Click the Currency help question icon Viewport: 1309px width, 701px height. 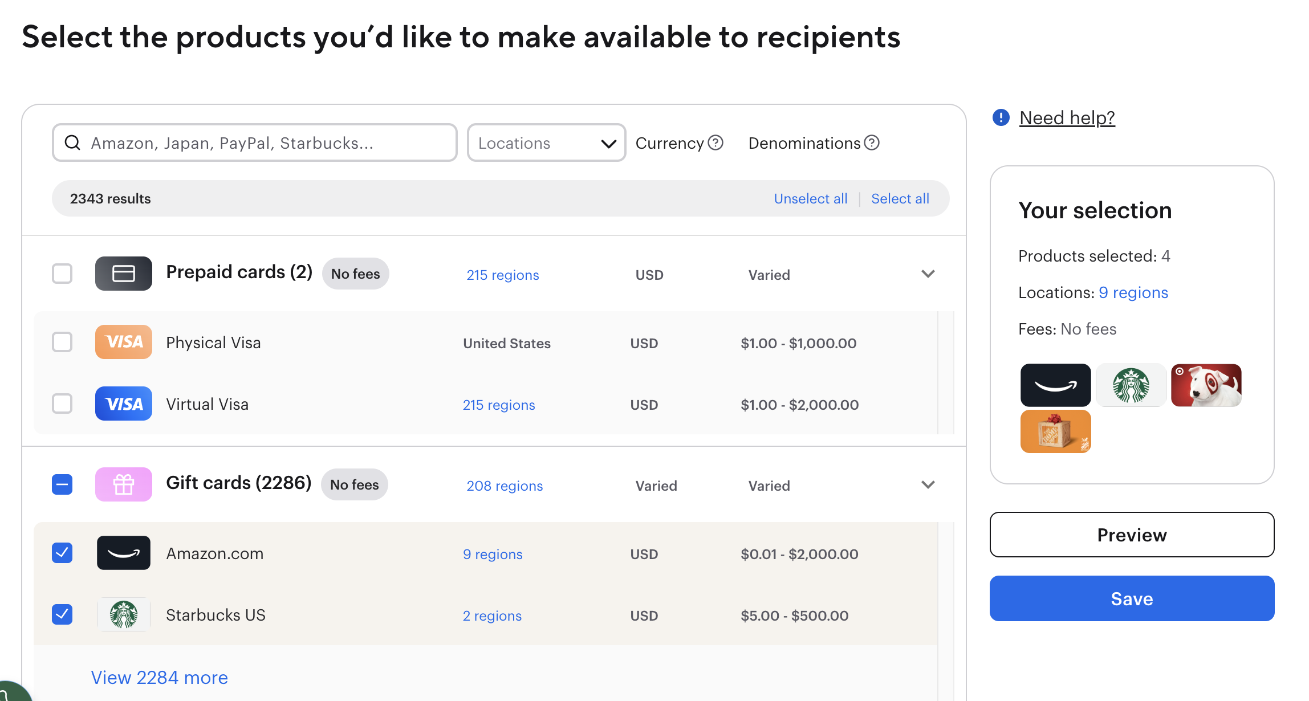[x=716, y=142]
